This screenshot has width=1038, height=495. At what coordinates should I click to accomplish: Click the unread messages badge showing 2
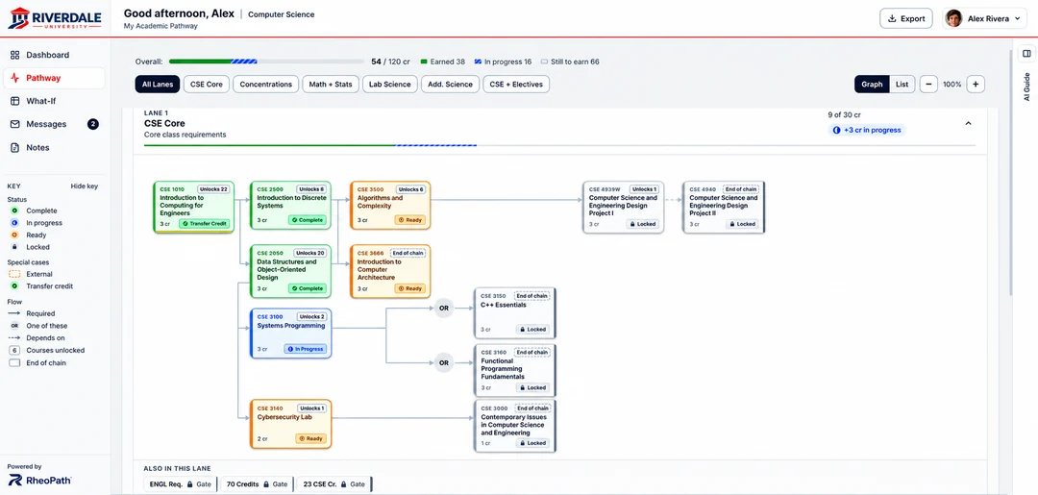pyautogui.click(x=93, y=124)
